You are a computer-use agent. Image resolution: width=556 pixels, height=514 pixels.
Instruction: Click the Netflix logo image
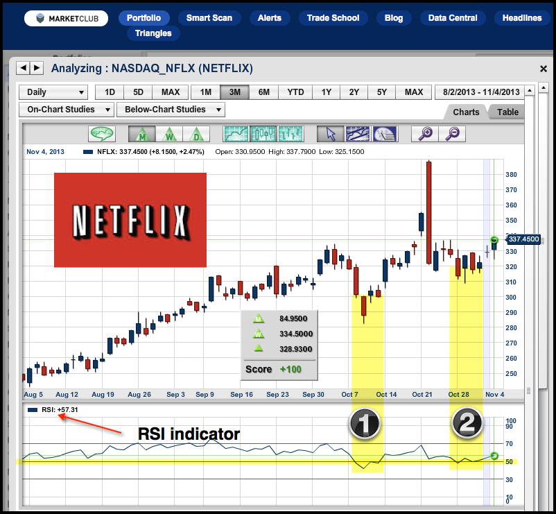[x=130, y=220]
